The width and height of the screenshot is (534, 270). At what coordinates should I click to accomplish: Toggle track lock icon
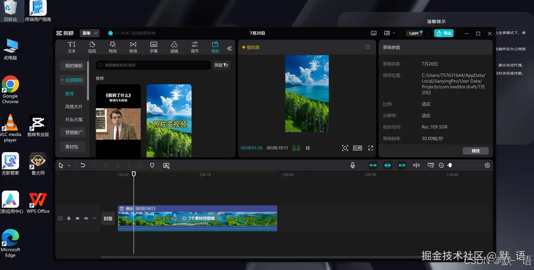tap(69, 218)
